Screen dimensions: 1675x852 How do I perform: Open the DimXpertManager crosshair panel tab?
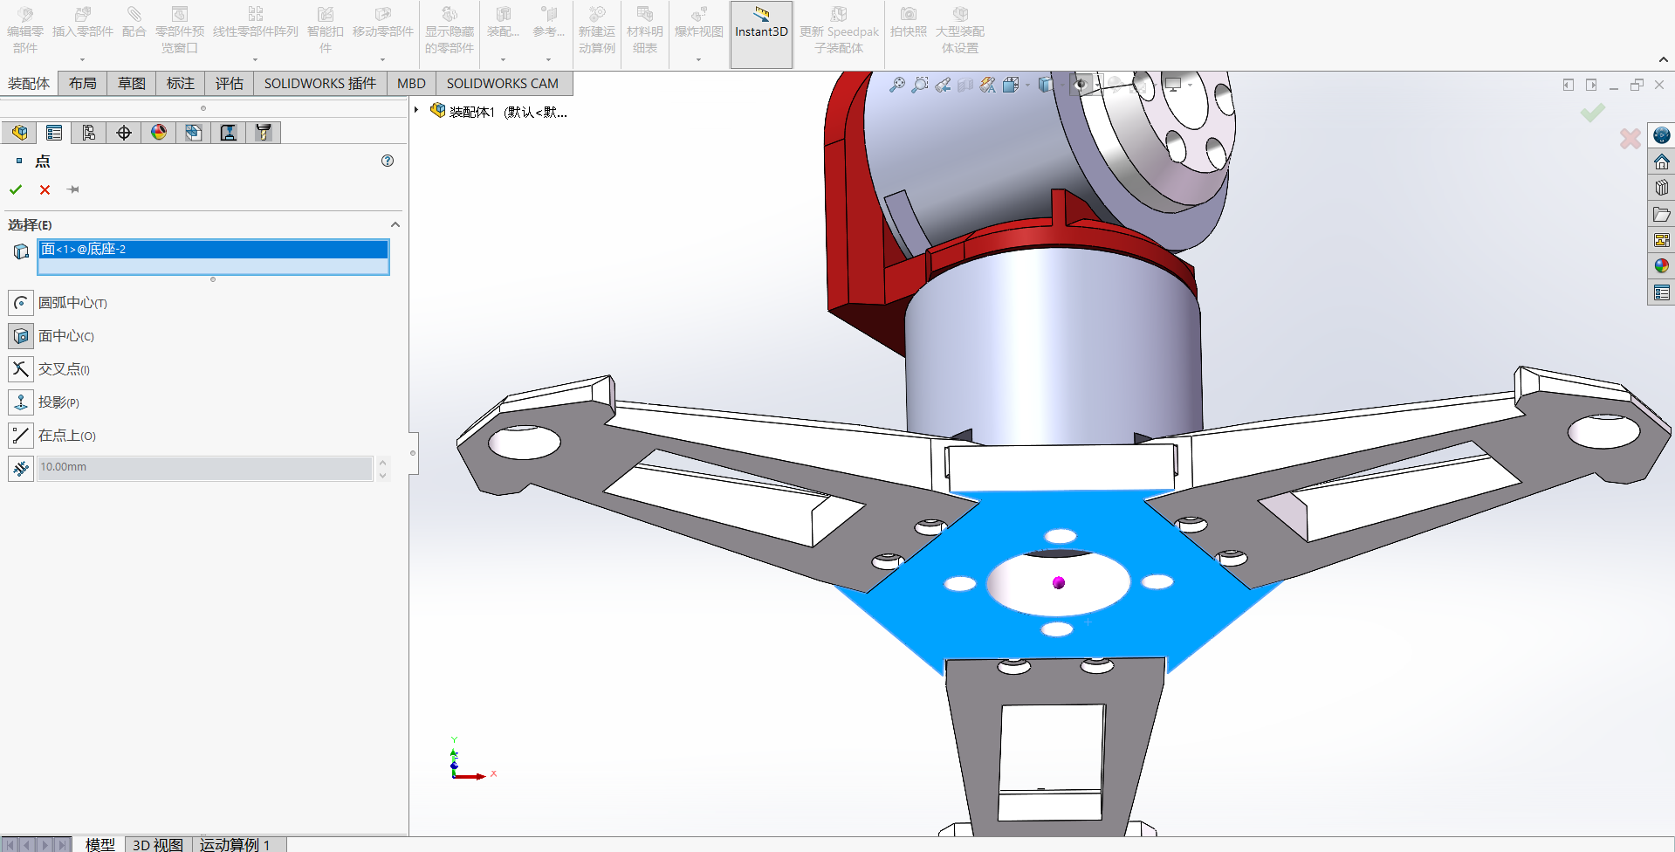pyautogui.click(x=124, y=133)
